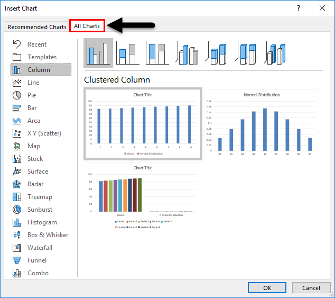This screenshot has height=298, width=335.
Task: Select the Combo category label
Action: coord(38,273)
